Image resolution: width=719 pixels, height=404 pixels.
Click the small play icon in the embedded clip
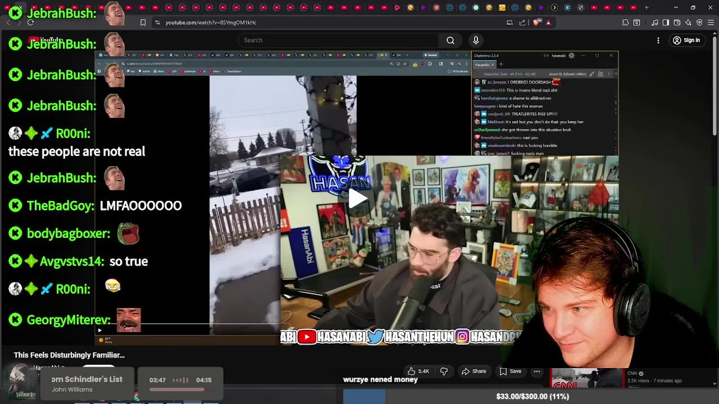coord(100,330)
